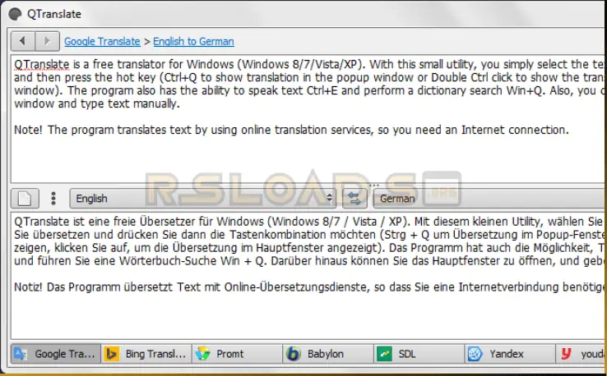This screenshot has height=376, width=607.
Task: Switch to the Promt service tab
Action: click(238, 354)
